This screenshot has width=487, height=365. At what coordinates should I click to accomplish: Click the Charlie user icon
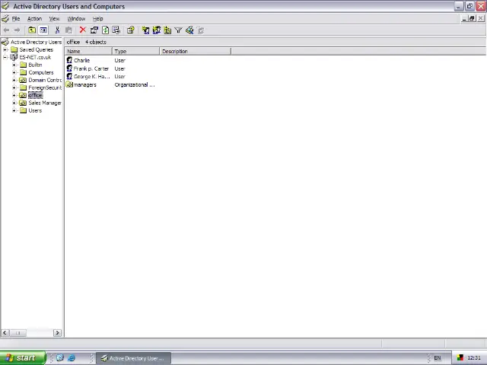point(69,60)
